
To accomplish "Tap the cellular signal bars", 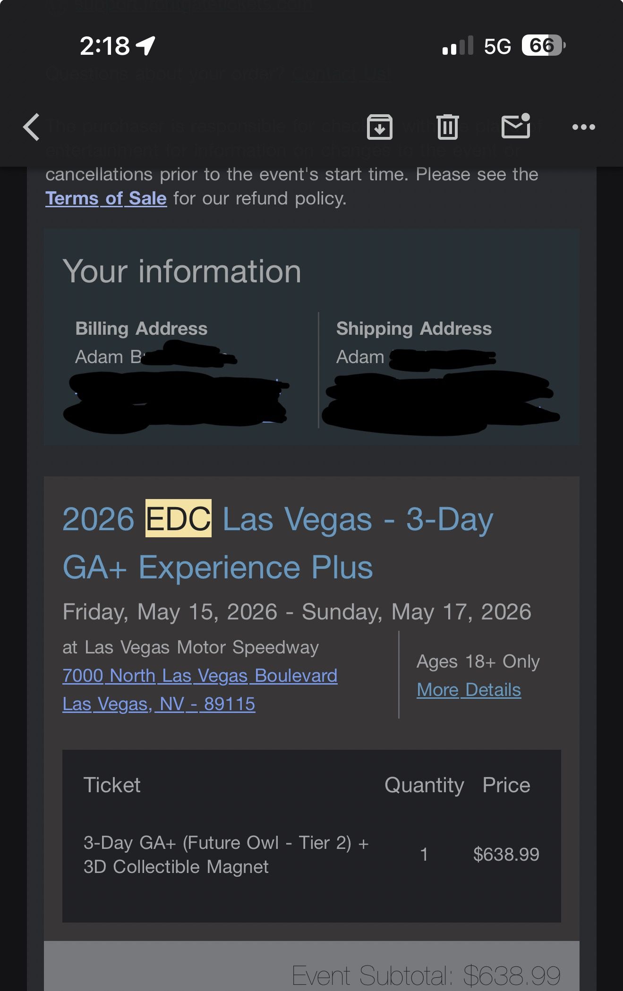I will [x=457, y=46].
